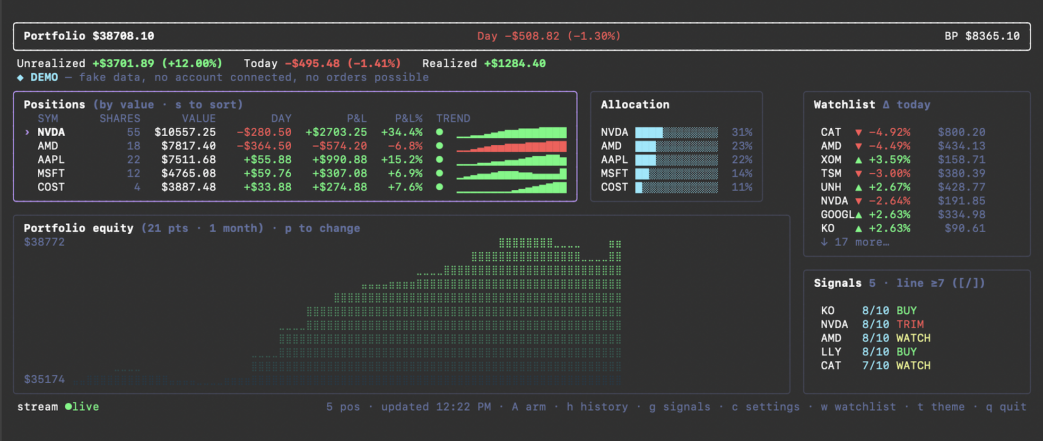Select the 'CAT 7/10 WATCH' signal row
The width and height of the screenshot is (1043, 441).
pyautogui.click(x=875, y=366)
